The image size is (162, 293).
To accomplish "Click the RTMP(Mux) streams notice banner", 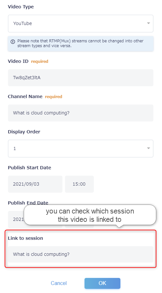I will tap(81, 43).
